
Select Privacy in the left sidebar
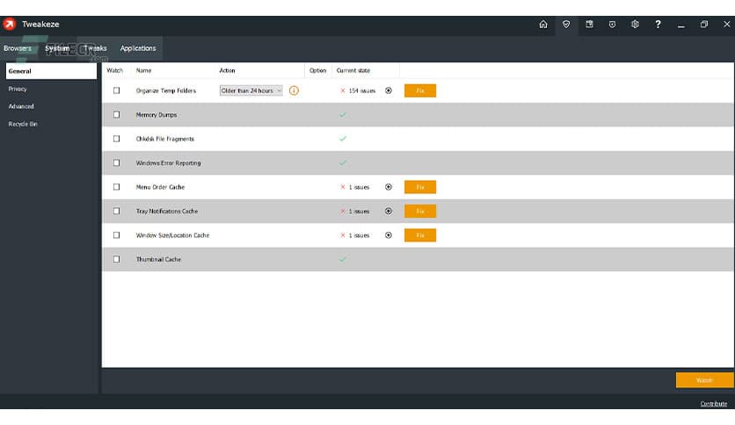(18, 89)
